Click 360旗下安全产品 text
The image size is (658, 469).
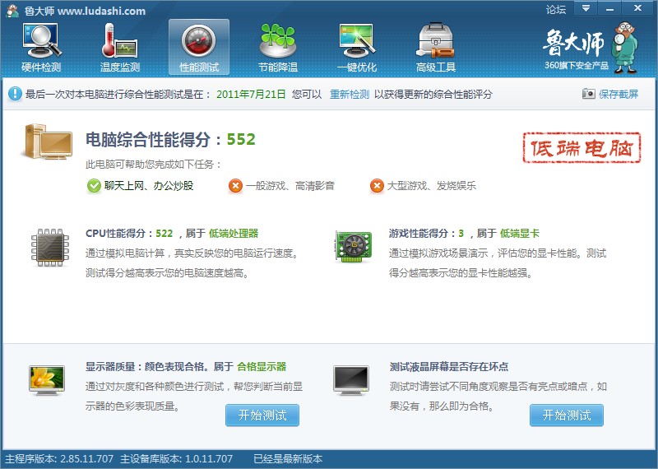[x=577, y=66]
